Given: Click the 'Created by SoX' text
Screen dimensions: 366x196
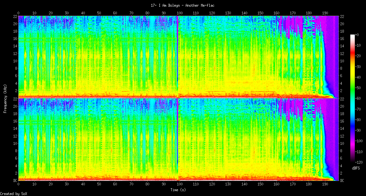Looking at the screenshot, I should coord(13,194).
